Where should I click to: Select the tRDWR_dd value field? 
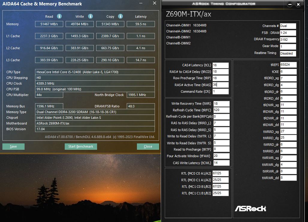point(288,125)
